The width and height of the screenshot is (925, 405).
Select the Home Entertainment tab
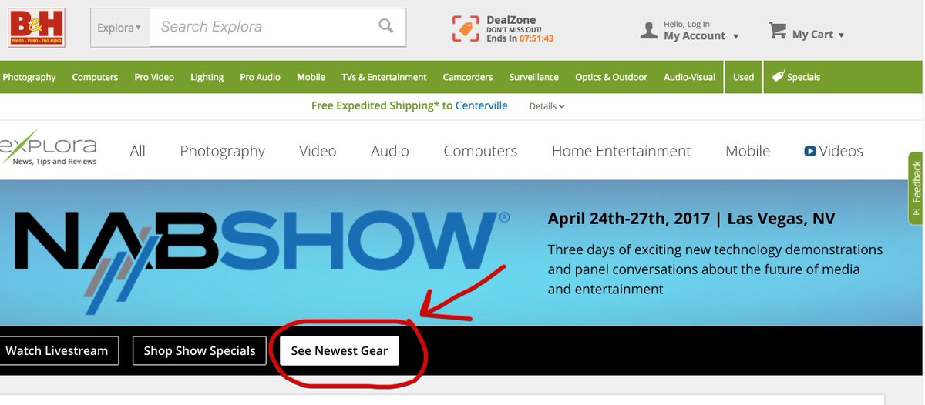(621, 151)
